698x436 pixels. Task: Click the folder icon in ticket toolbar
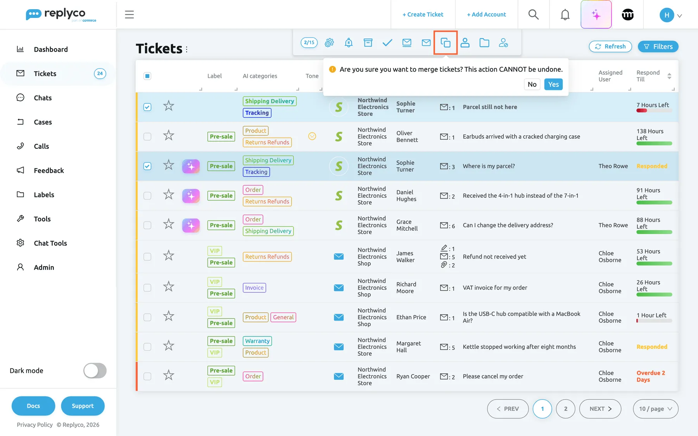484,43
